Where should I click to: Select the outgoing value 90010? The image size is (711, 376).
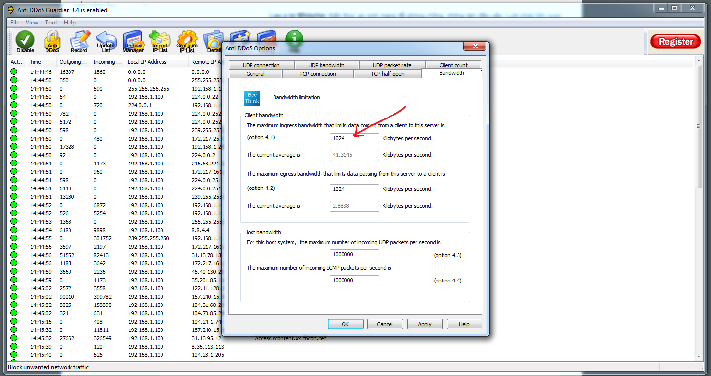[x=67, y=297]
